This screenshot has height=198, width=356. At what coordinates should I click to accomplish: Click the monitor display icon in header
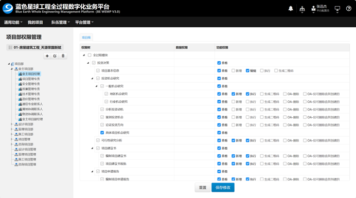pyautogui.click(x=337, y=9)
